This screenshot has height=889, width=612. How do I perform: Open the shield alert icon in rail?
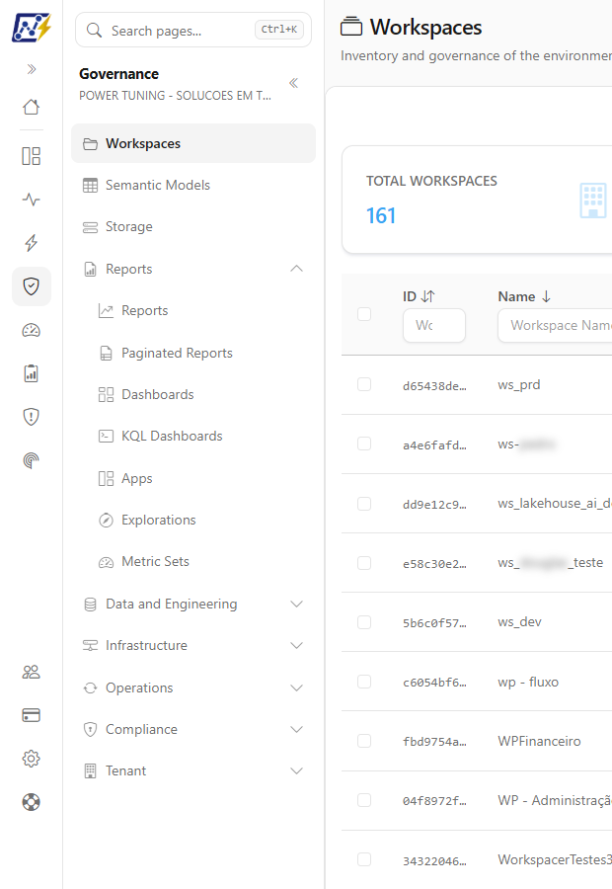[x=32, y=417]
